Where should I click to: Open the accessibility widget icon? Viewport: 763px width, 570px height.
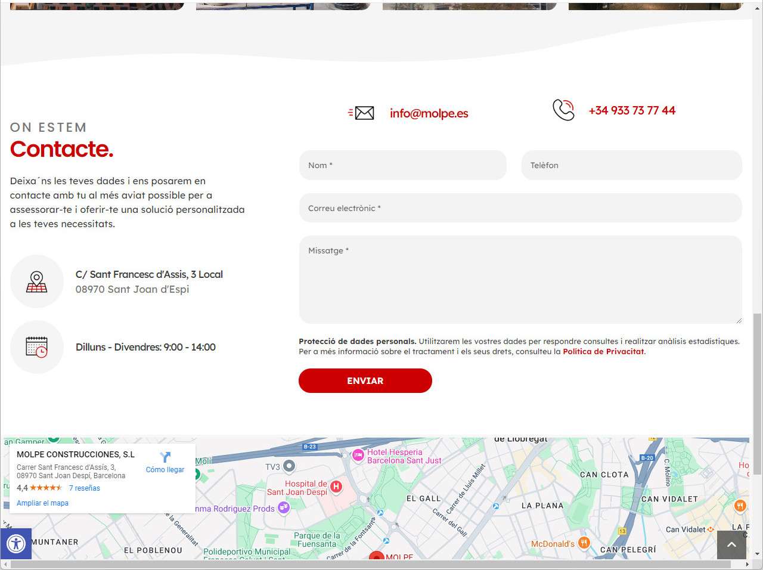click(x=15, y=544)
